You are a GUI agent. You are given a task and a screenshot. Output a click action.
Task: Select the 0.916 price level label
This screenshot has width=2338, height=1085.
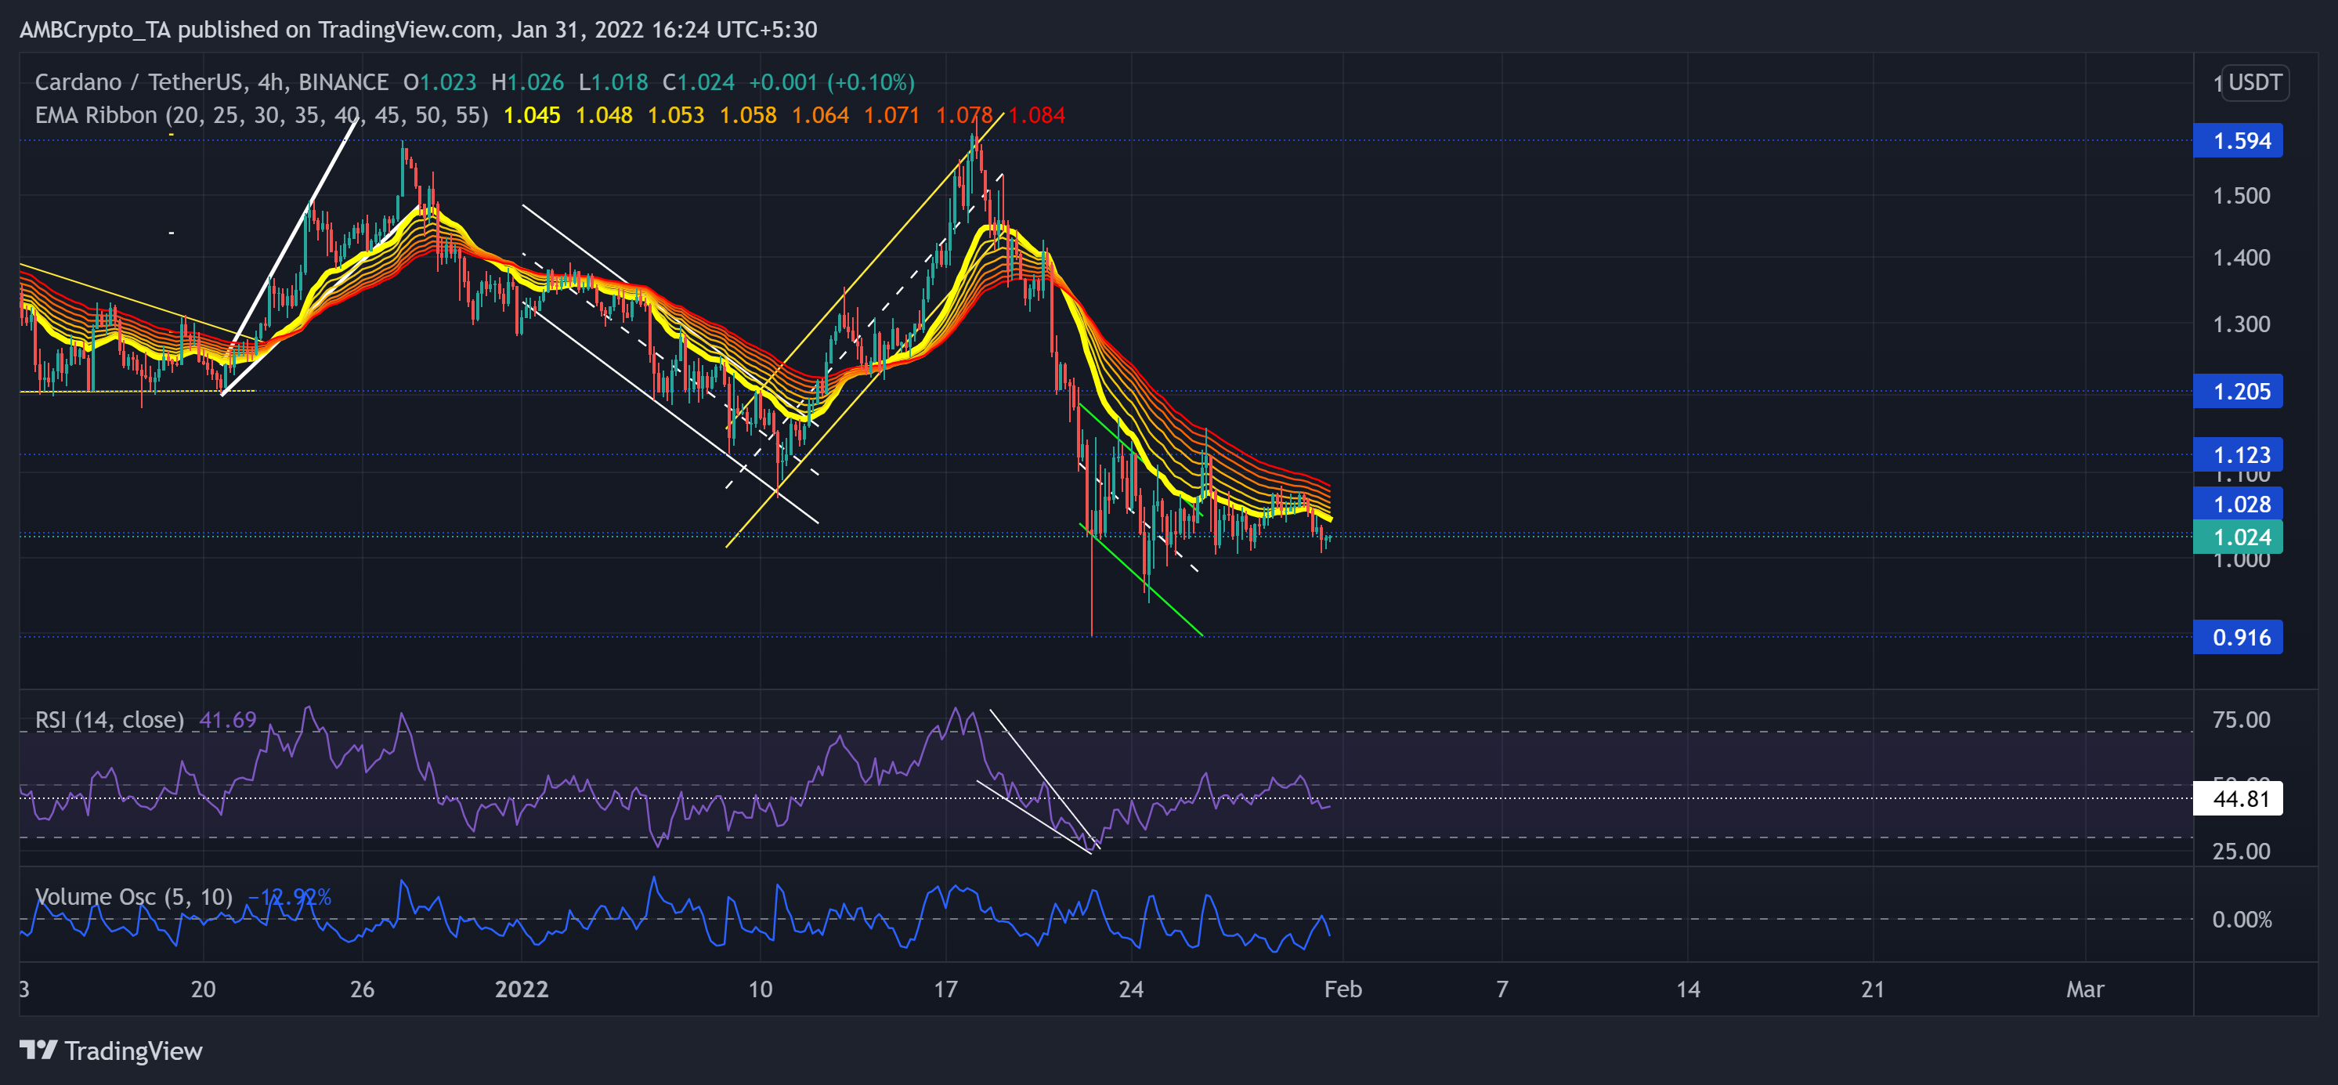click(x=2237, y=636)
